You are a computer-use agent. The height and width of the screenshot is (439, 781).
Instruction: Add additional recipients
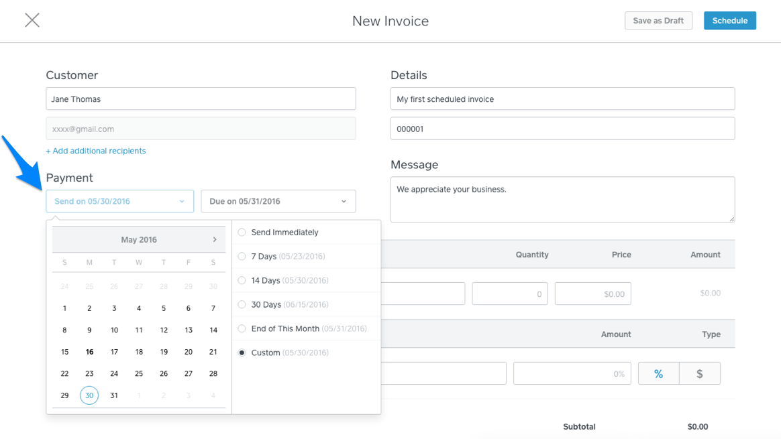[95, 151]
